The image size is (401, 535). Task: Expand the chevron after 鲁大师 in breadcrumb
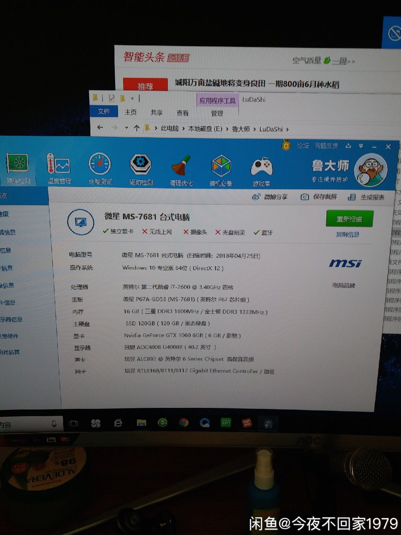(254, 129)
